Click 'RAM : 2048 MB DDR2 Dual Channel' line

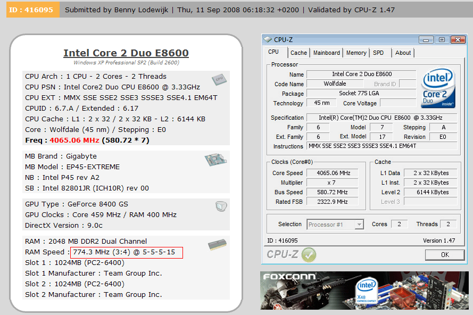tap(86, 242)
